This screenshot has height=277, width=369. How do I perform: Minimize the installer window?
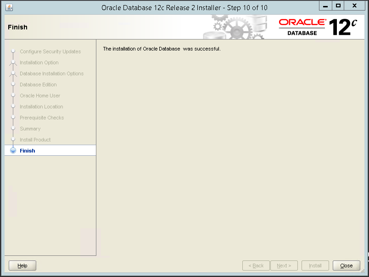[x=325, y=6]
